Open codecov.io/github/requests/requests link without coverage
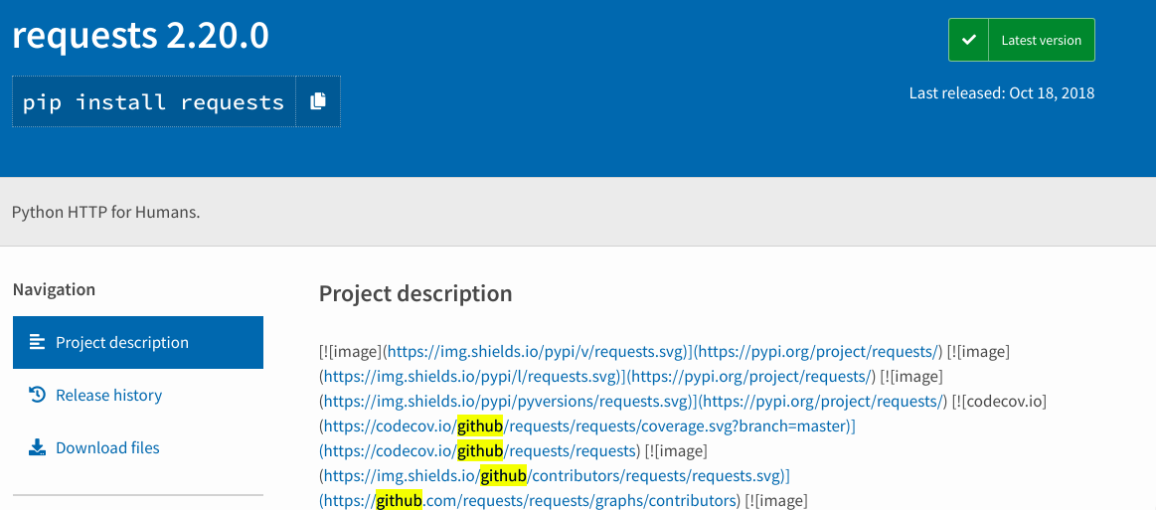Viewport: 1156px width, 510px height. click(480, 451)
